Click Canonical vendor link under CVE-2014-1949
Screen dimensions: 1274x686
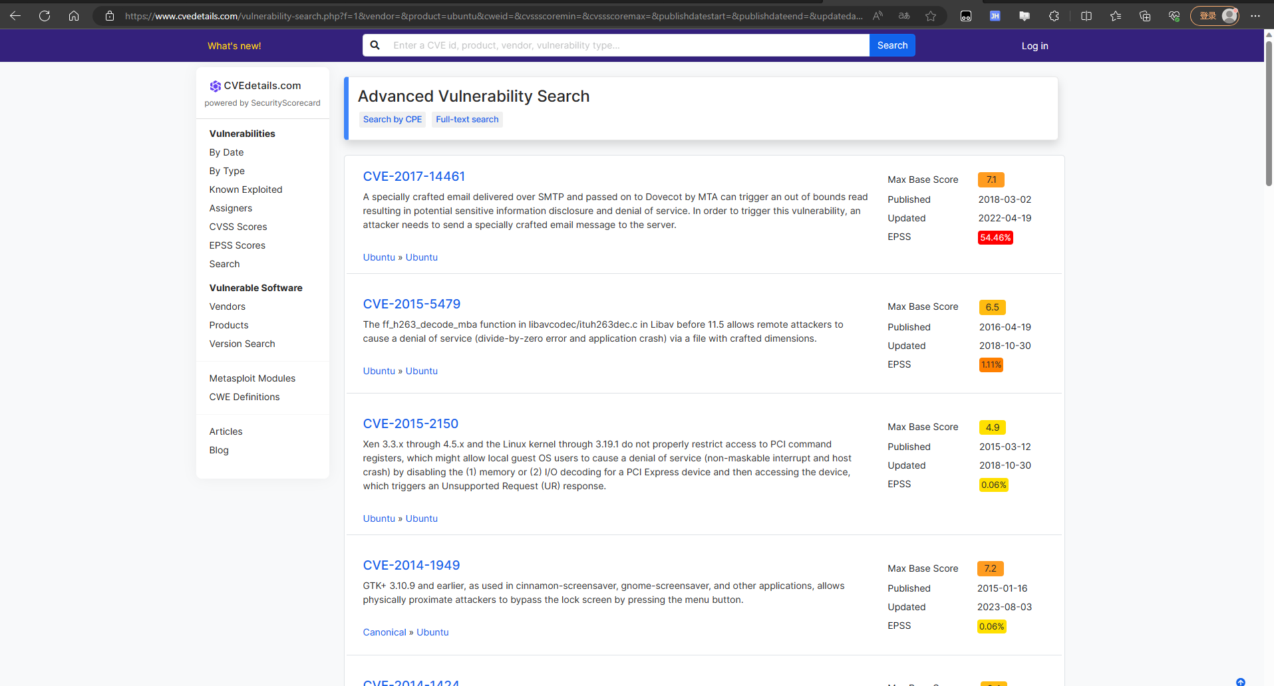coord(385,632)
